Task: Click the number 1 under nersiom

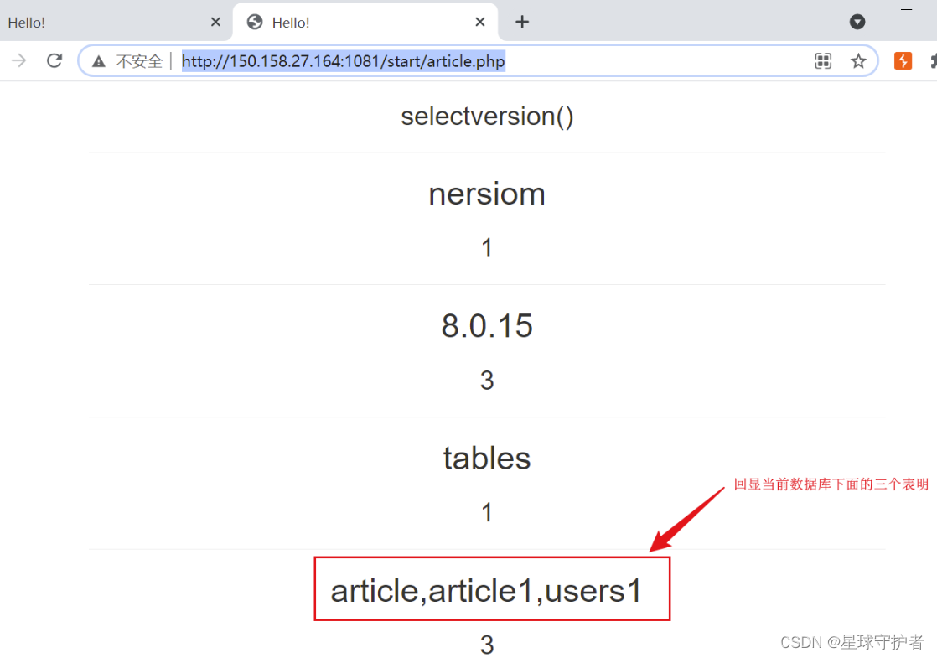Action: [487, 248]
